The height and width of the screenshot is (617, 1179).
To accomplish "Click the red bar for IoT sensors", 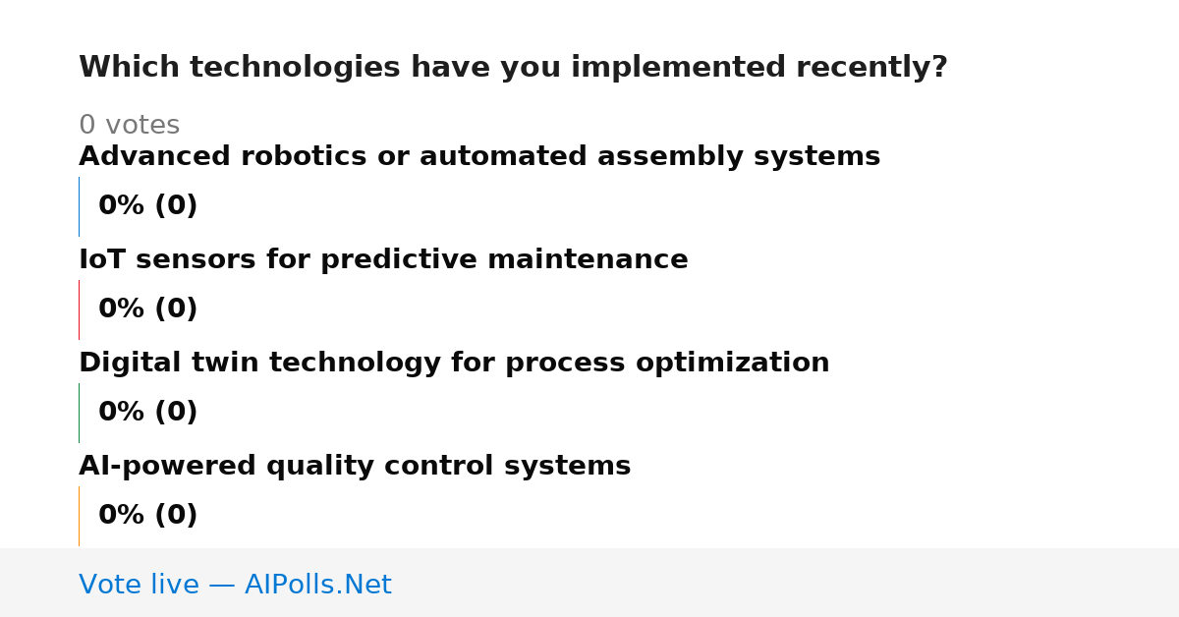I will click(x=79, y=309).
